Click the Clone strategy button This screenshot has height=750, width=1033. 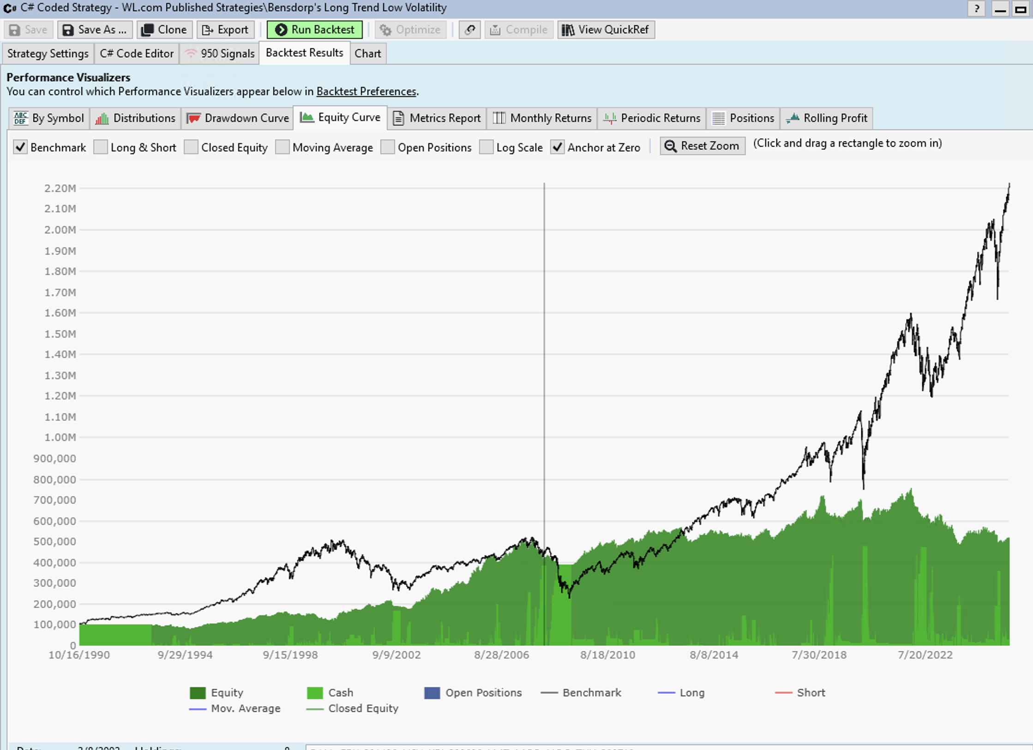pos(164,30)
